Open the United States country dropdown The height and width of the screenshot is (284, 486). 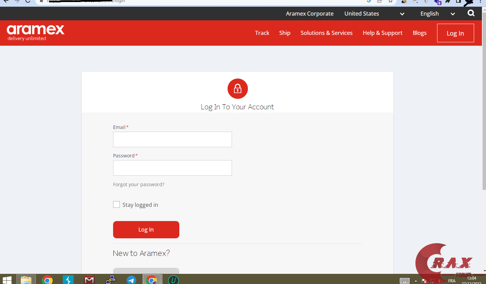coord(374,14)
